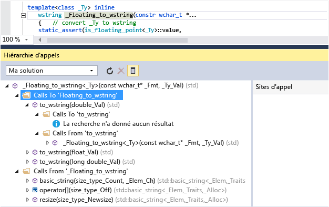The height and width of the screenshot is (207, 329).
Task: Click the red X remove root button
Action: coord(121,71)
